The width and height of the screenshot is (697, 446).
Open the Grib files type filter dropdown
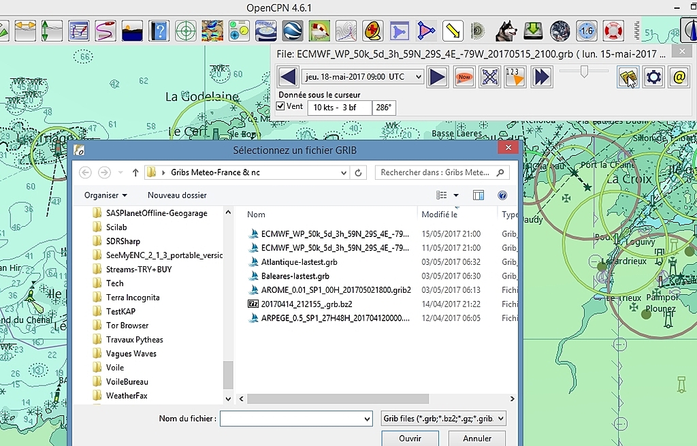coord(444,419)
